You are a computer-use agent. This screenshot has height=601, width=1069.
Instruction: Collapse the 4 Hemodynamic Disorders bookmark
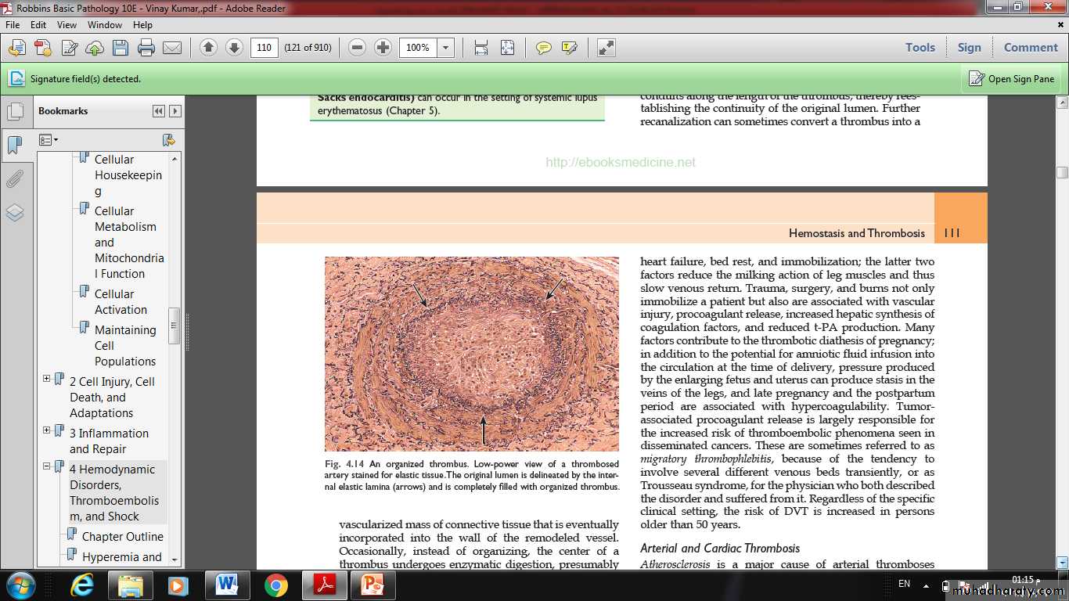(47, 466)
